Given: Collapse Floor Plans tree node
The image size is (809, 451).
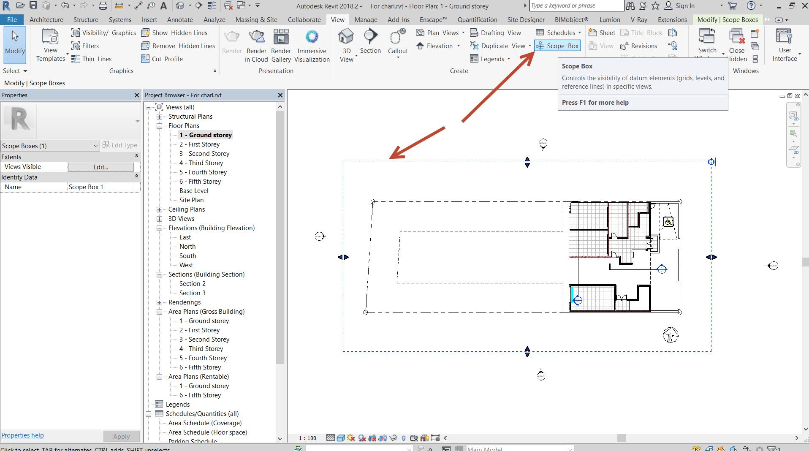Looking at the screenshot, I should tap(159, 126).
